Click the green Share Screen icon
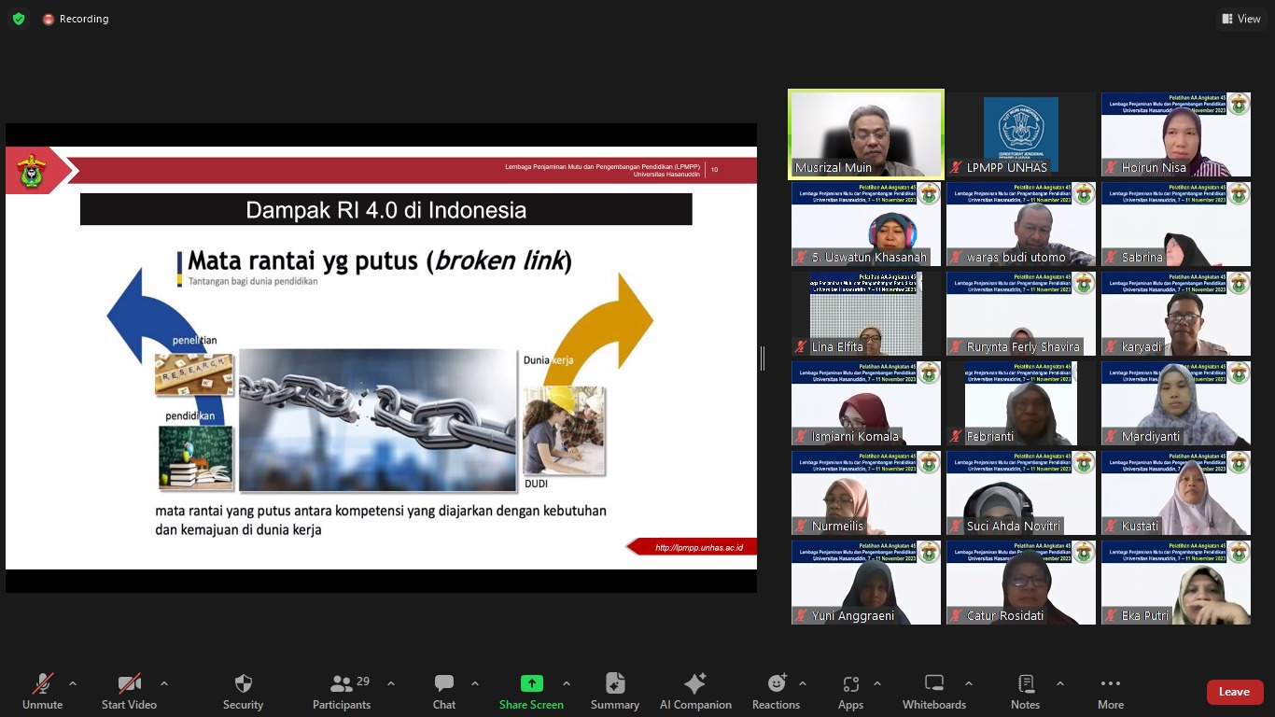The height and width of the screenshot is (717, 1275). point(531,683)
